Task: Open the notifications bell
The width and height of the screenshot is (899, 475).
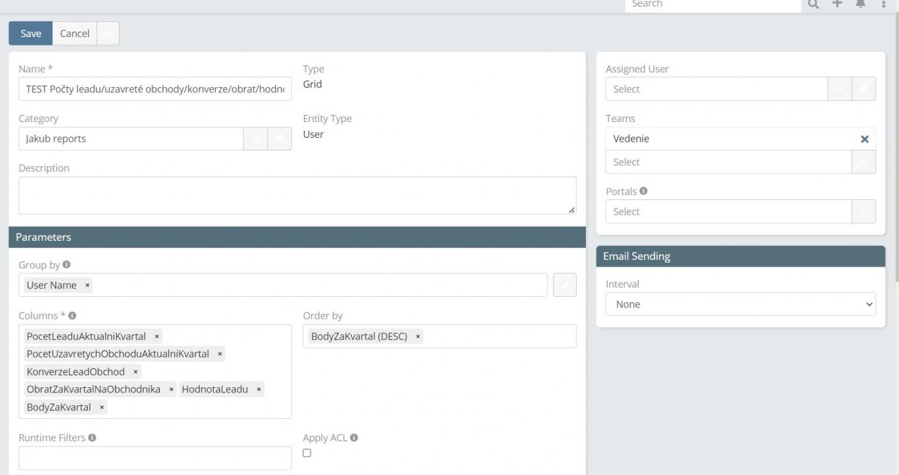Action: (x=860, y=4)
